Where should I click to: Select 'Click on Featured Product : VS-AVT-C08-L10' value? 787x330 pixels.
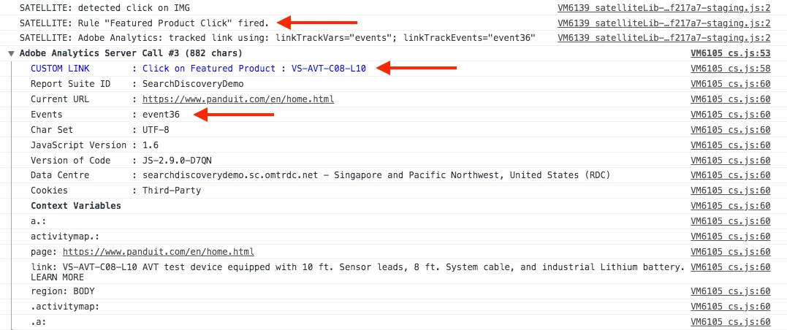[254, 69]
